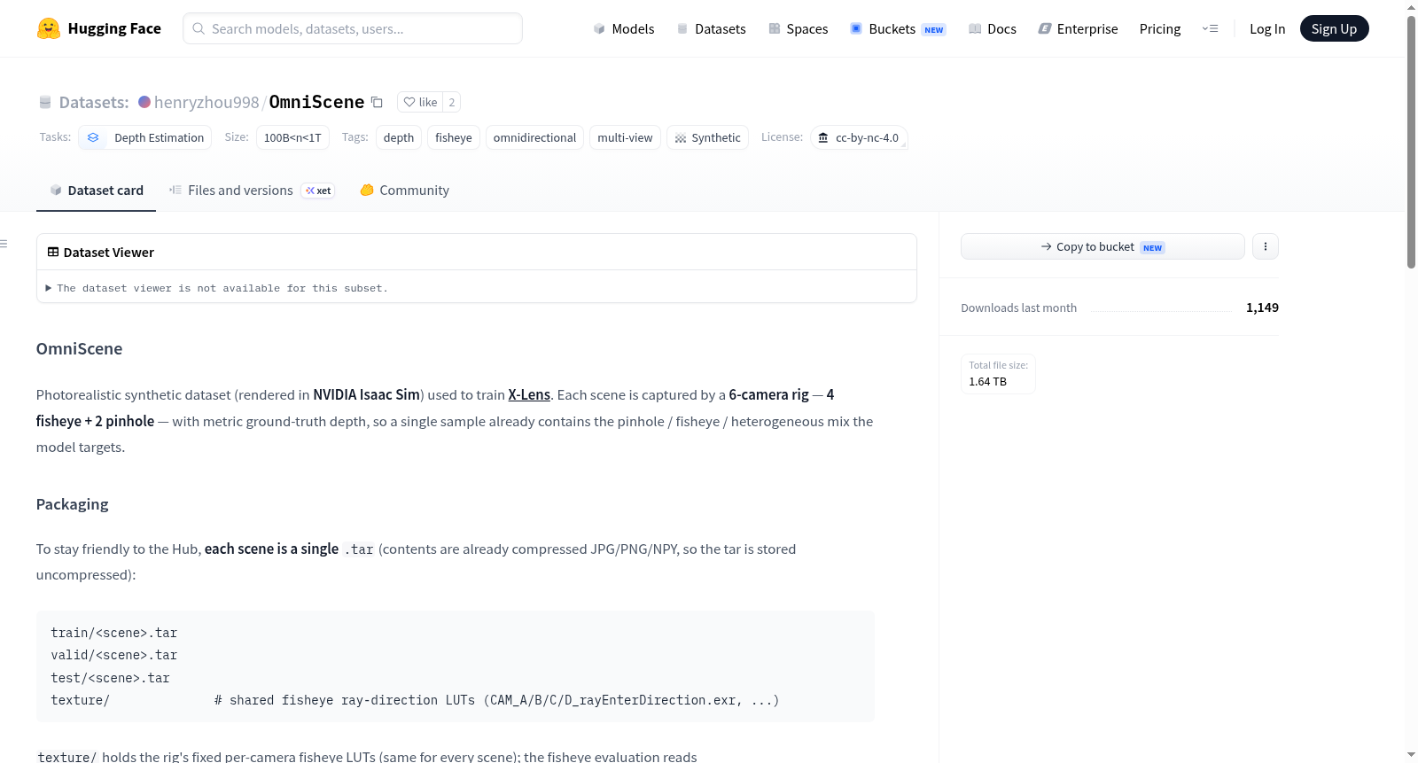
Task: Focus the search models input field
Action: coord(353,28)
